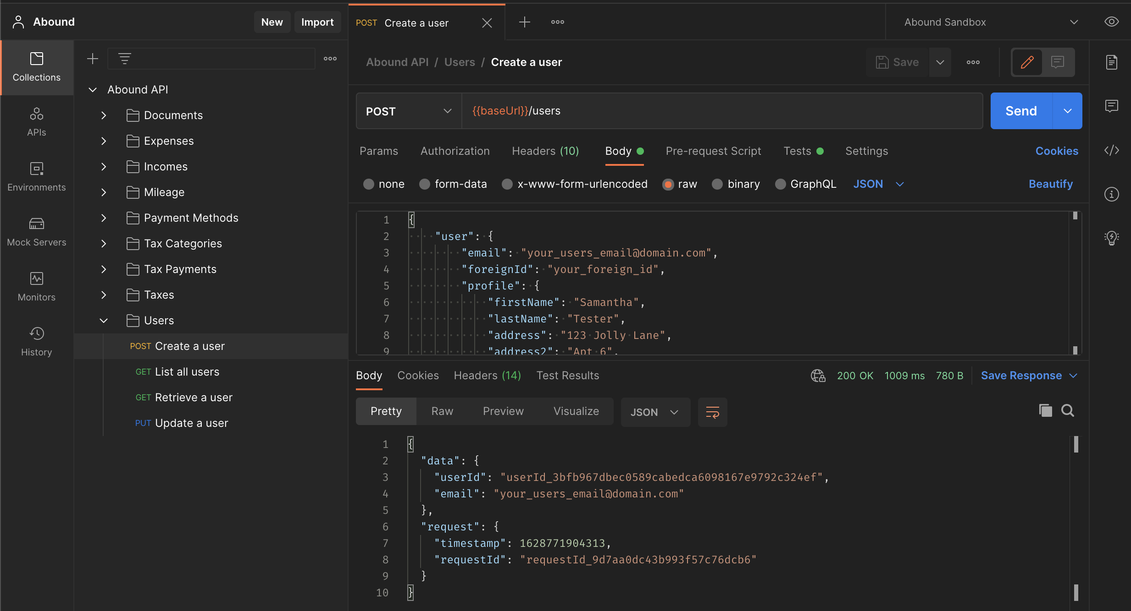Open comments icon in right sidebar
Screen dimensions: 1131x611
(1112, 106)
